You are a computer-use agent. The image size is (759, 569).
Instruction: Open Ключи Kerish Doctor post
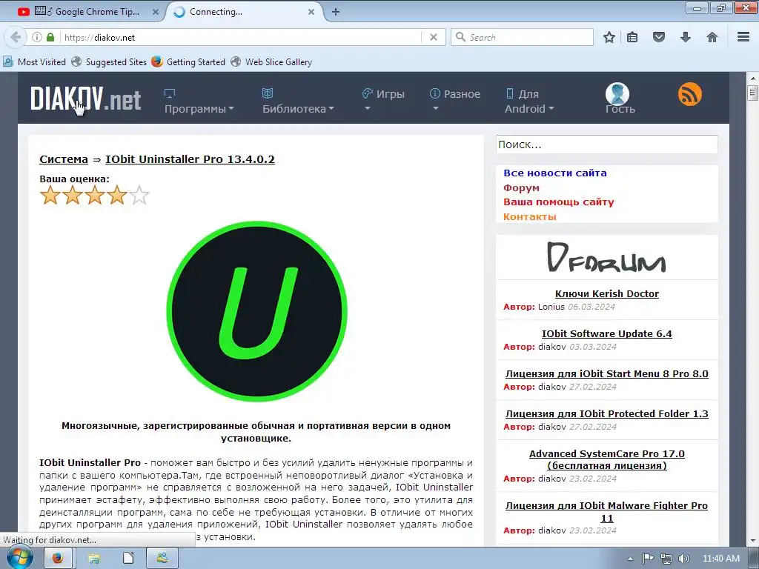pos(606,293)
